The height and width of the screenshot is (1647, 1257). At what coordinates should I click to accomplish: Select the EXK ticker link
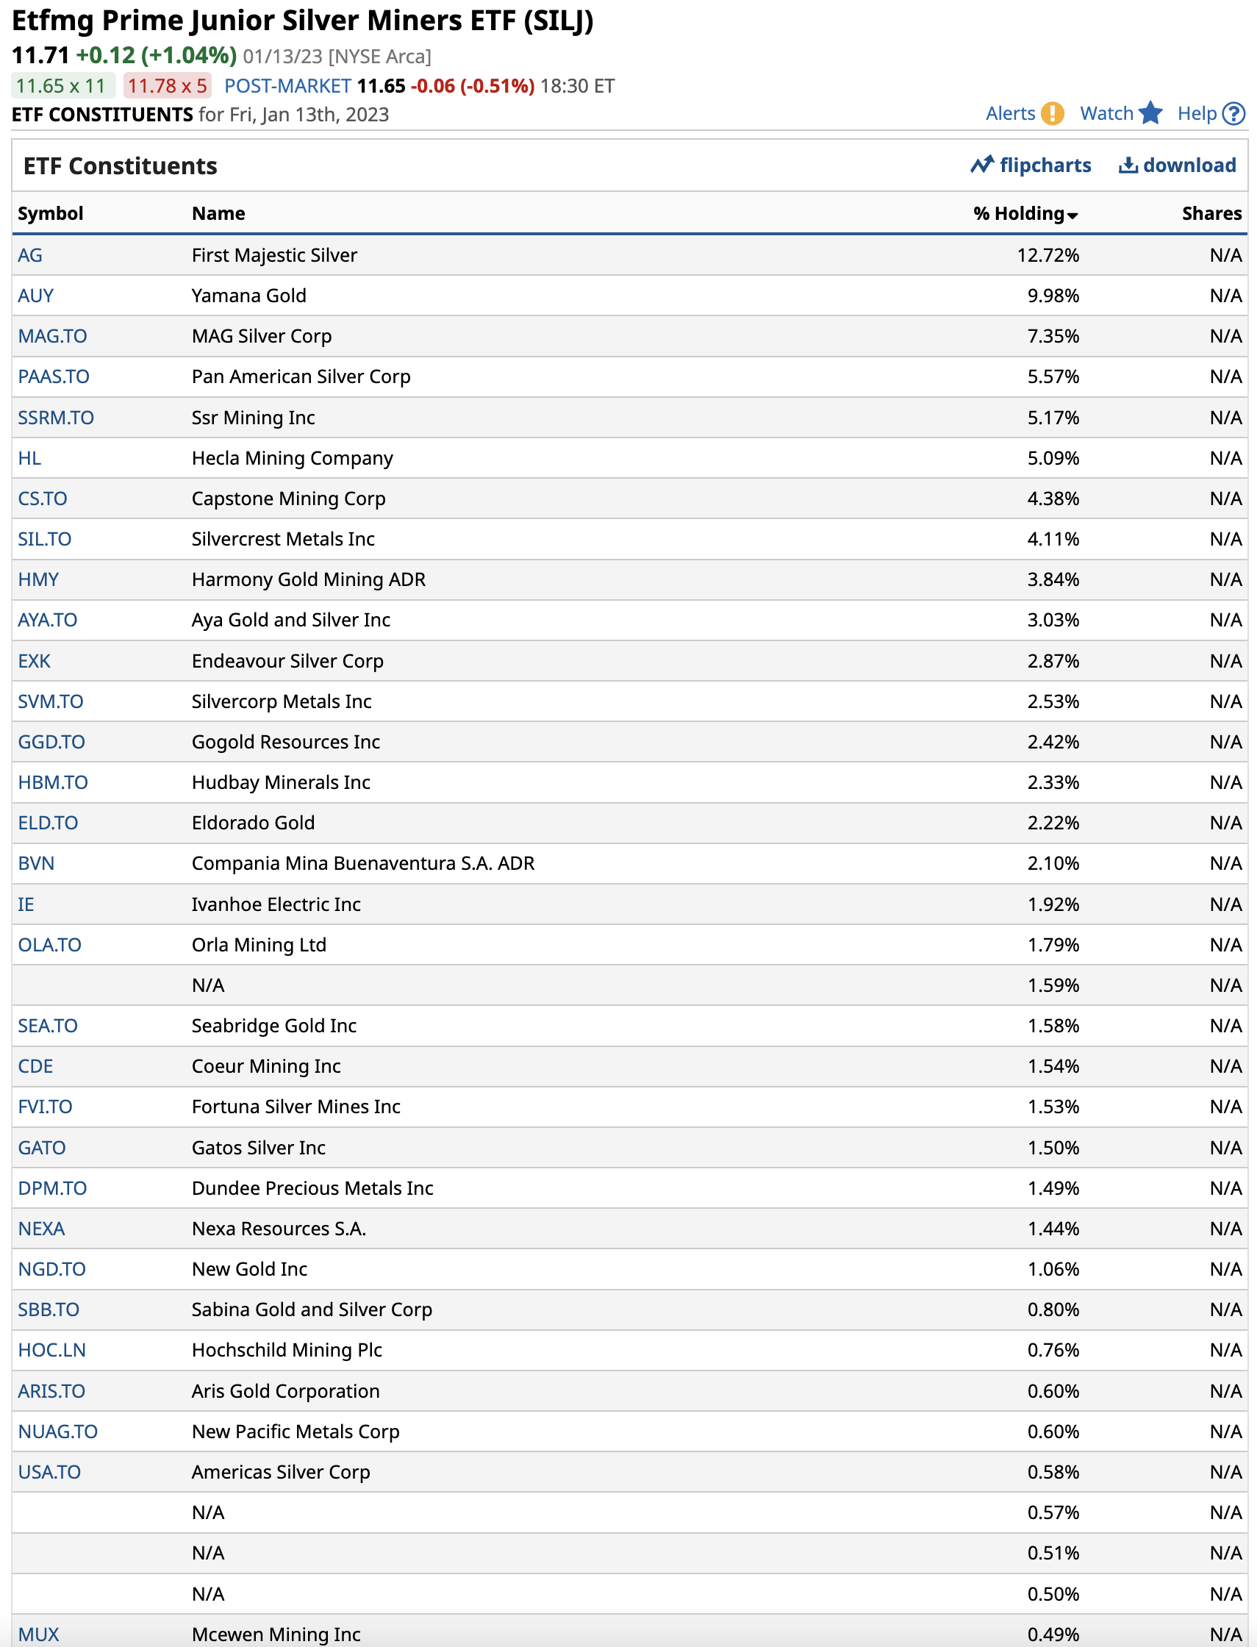point(35,661)
